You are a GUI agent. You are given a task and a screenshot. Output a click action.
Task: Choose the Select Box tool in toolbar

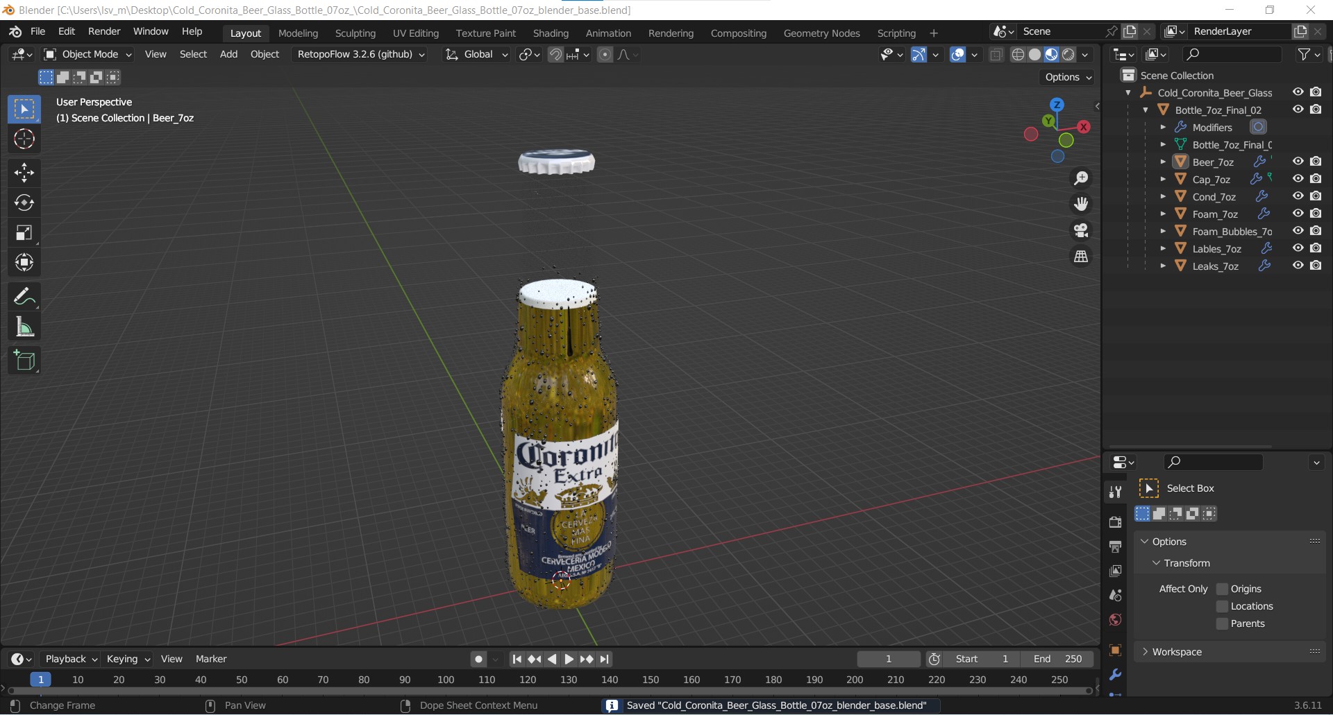coord(24,110)
